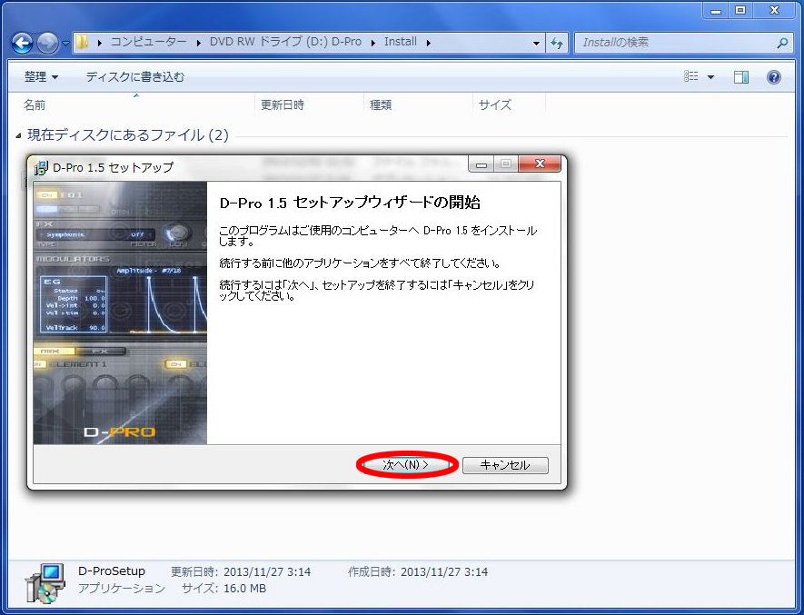Click 次へ(N) > in the setup wizard

405,465
